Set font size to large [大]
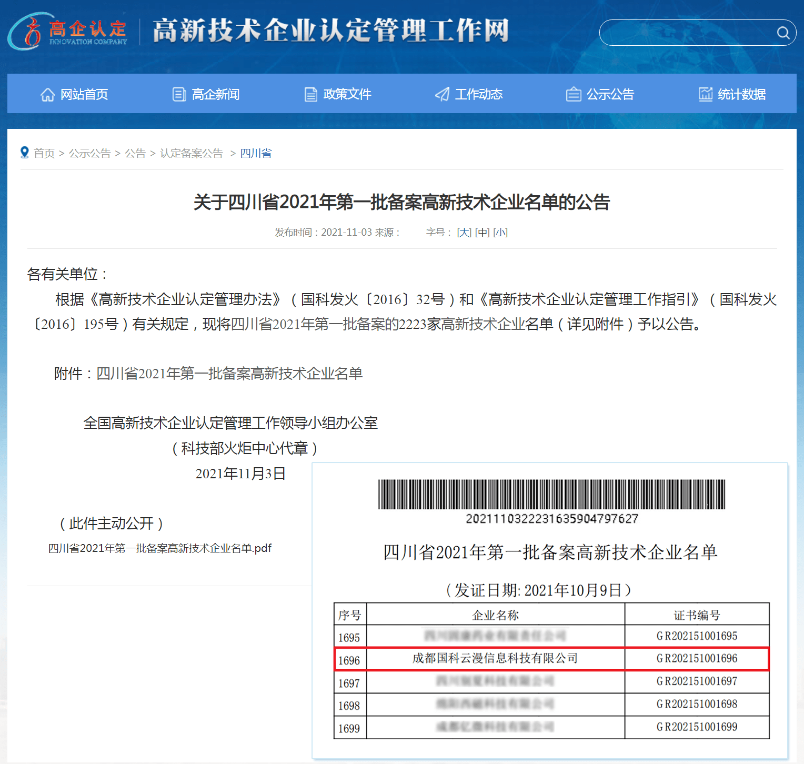This screenshot has height=764, width=804. coord(464,233)
